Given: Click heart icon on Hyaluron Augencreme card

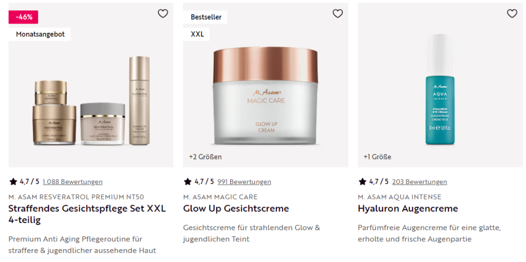Looking at the screenshot, I should [512, 13].
